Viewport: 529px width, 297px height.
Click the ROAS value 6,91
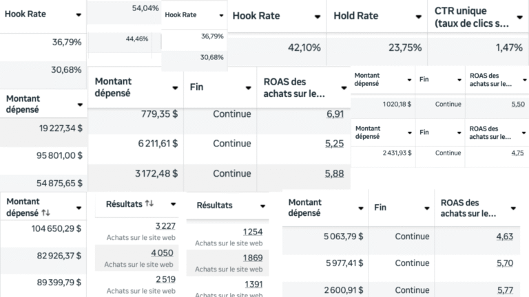click(x=334, y=114)
